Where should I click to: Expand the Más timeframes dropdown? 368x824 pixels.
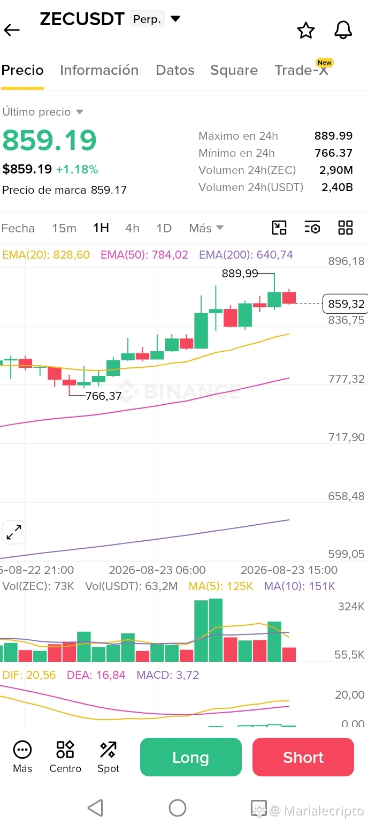[x=206, y=228]
